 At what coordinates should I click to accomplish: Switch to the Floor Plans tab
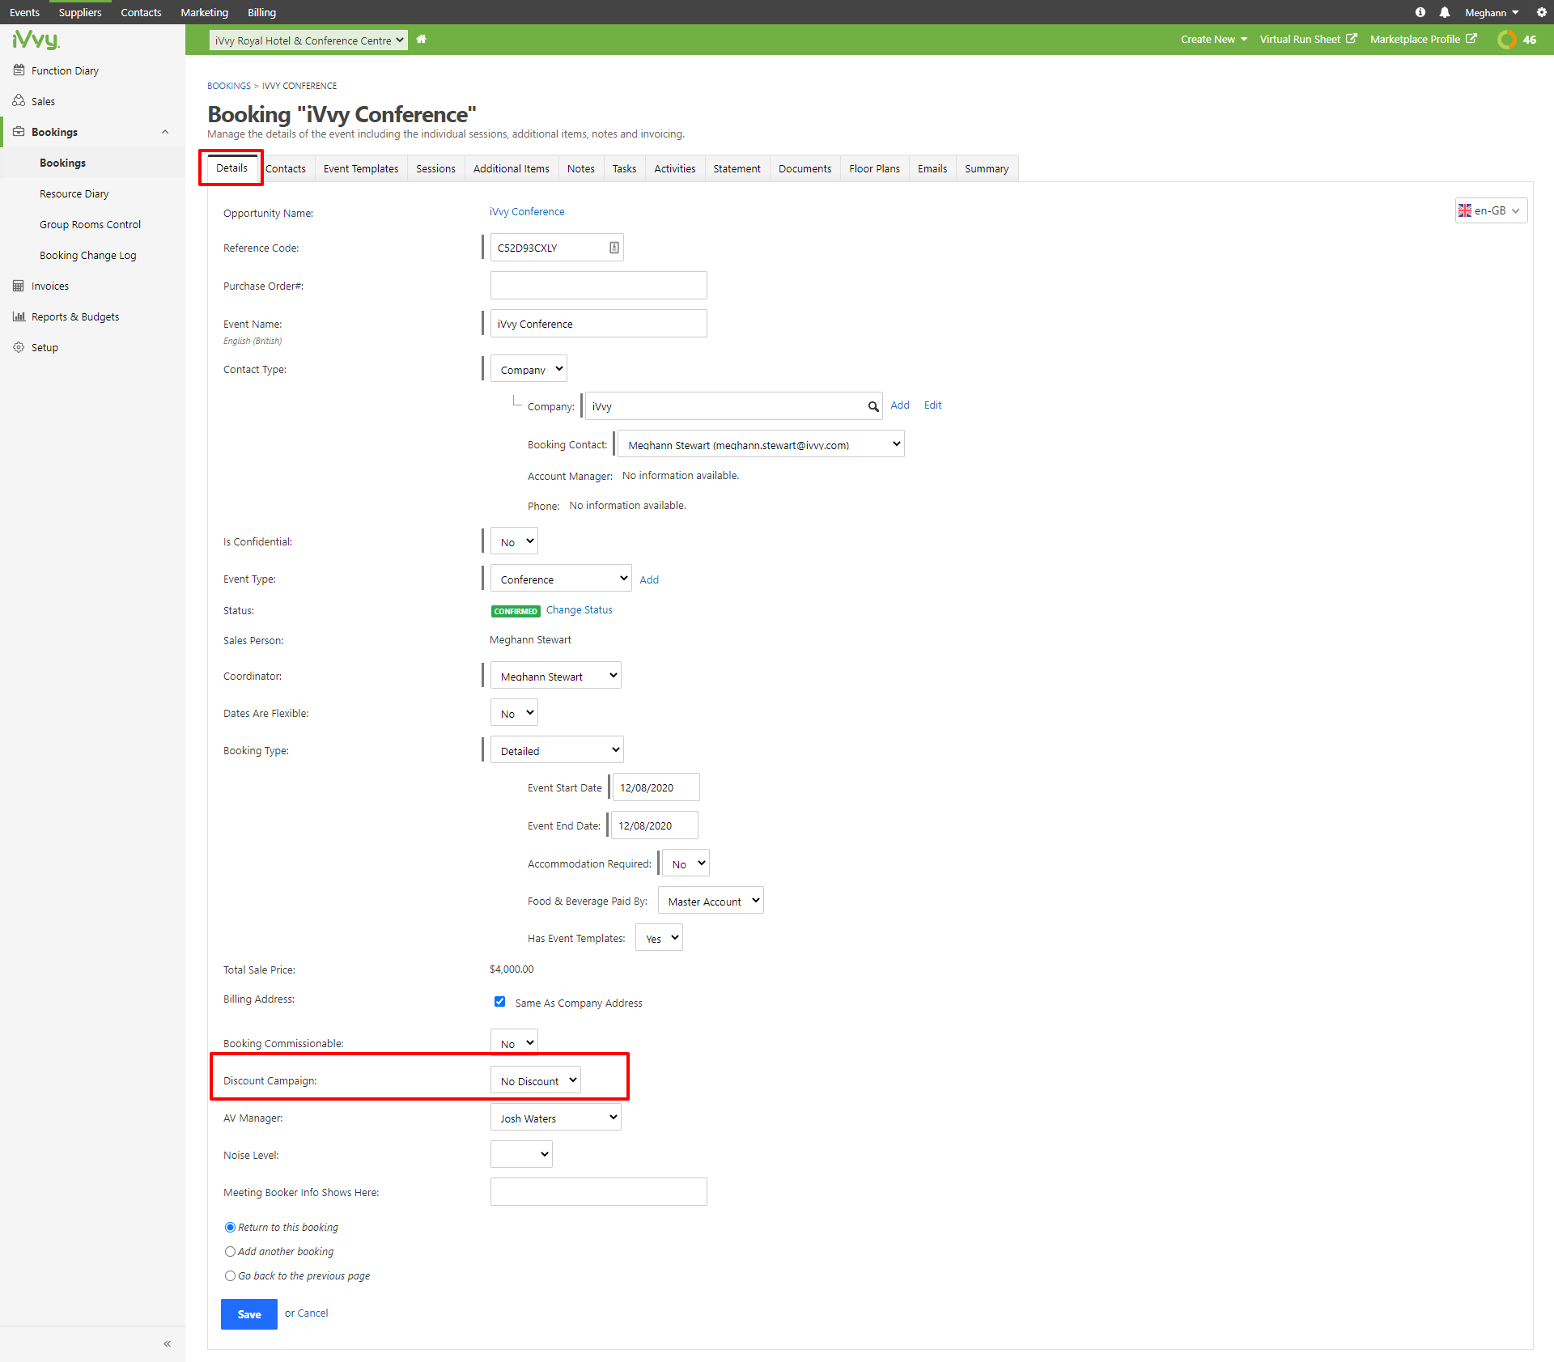tap(874, 168)
